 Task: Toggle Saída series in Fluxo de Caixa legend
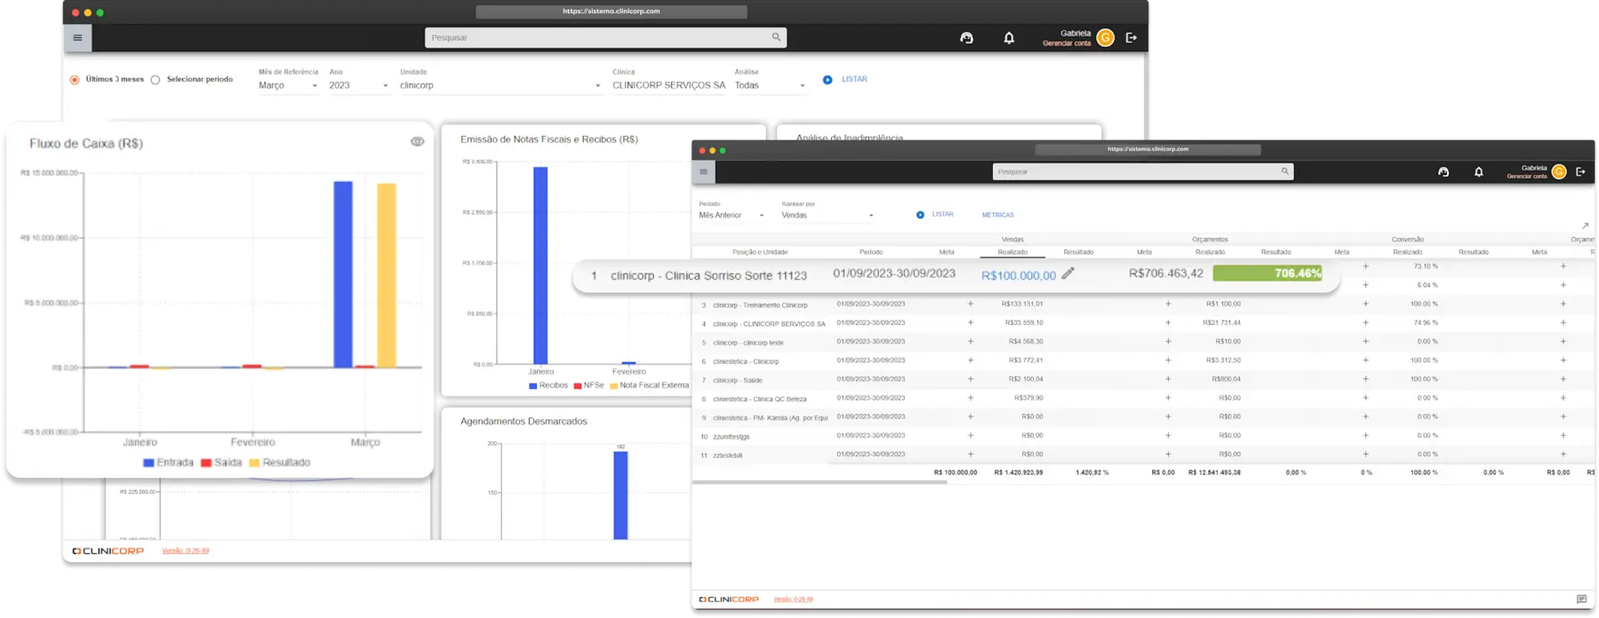click(x=221, y=463)
